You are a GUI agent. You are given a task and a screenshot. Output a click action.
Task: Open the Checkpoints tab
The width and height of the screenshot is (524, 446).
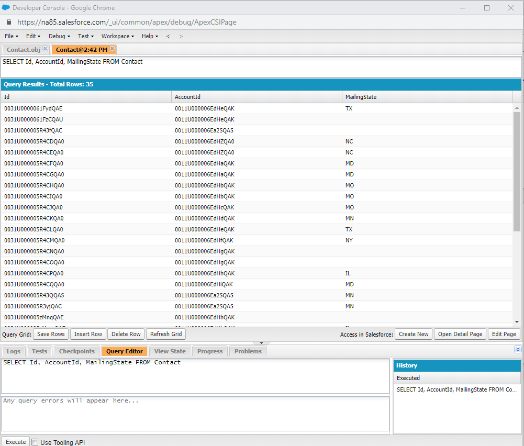pos(77,351)
